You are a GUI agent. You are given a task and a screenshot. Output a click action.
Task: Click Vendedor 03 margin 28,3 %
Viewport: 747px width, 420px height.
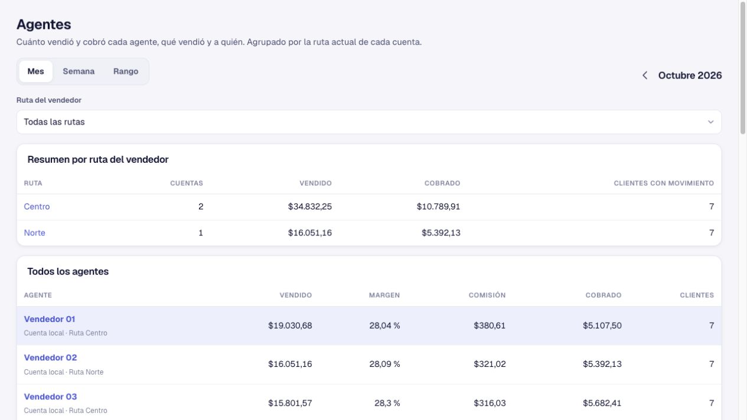click(x=387, y=403)
